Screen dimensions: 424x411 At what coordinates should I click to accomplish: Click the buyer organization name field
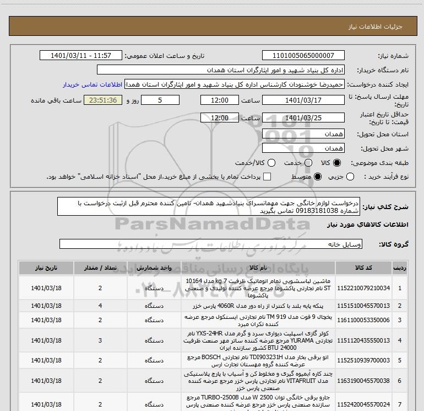[221, 70]
